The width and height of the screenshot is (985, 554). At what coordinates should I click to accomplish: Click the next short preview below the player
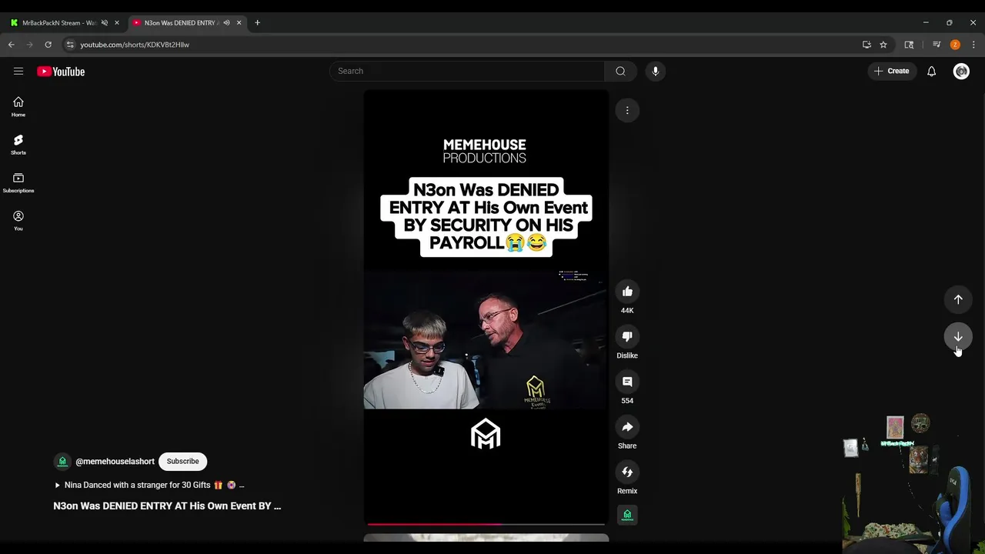point(486,537)
